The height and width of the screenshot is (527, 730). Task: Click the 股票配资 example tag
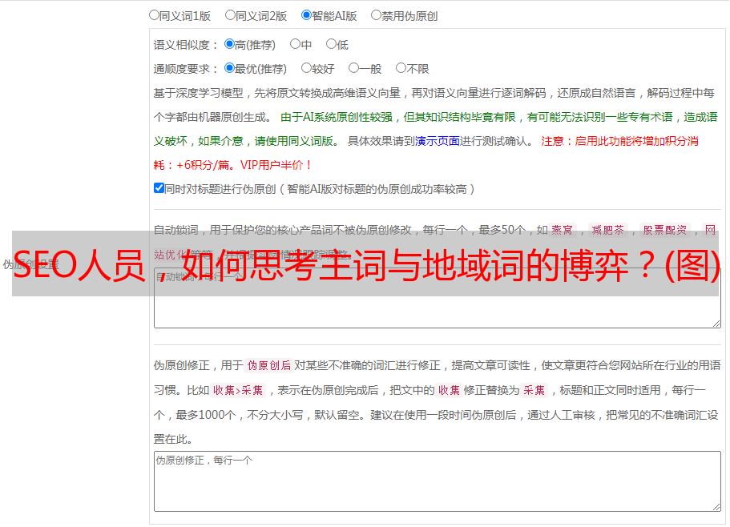pos(665,230)
